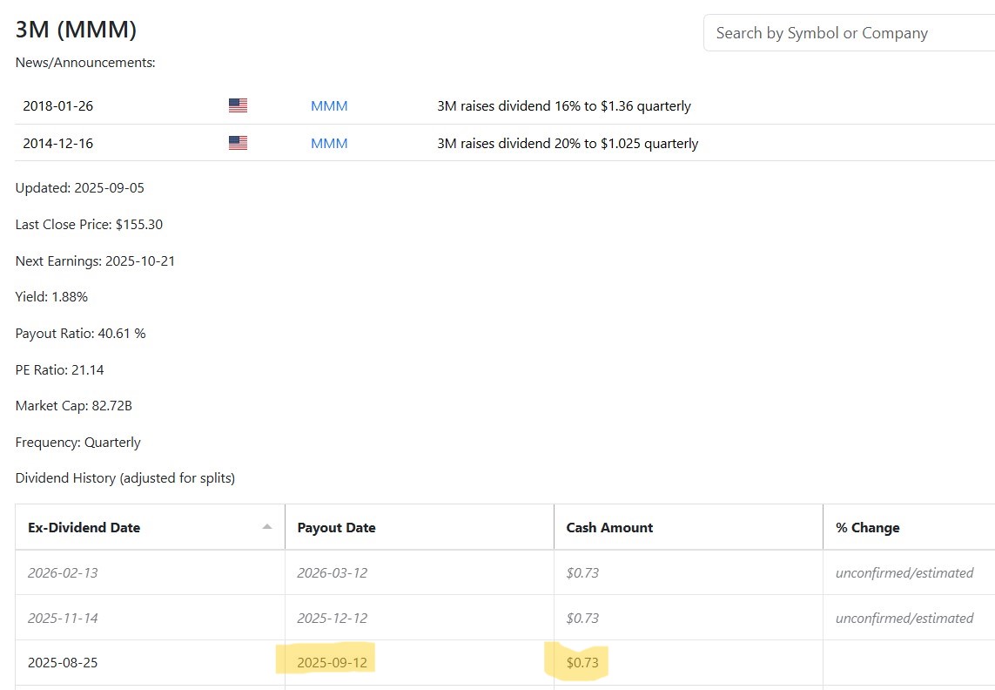Select the 3M raises dividend 16% announcement

coord(563,106)
